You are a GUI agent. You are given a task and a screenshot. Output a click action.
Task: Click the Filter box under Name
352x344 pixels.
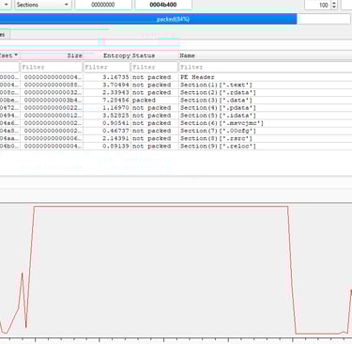[x=266, y=67]
